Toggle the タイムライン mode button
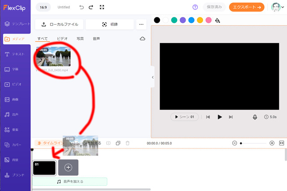Image resolution: width=287 pixels, height=191 pixels. click(x=49, y=143)
